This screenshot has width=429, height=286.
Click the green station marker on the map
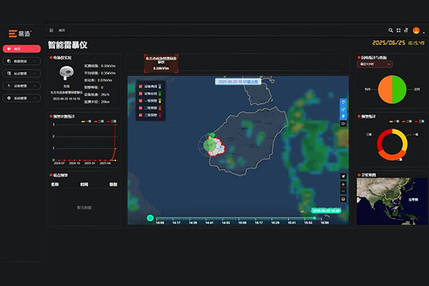click(209, 144)
